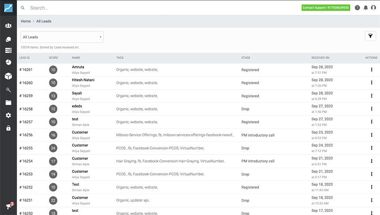Screen dimensions: 380x215
Task: Open the pie chart reports icon
Action: (x=8, y=62)
